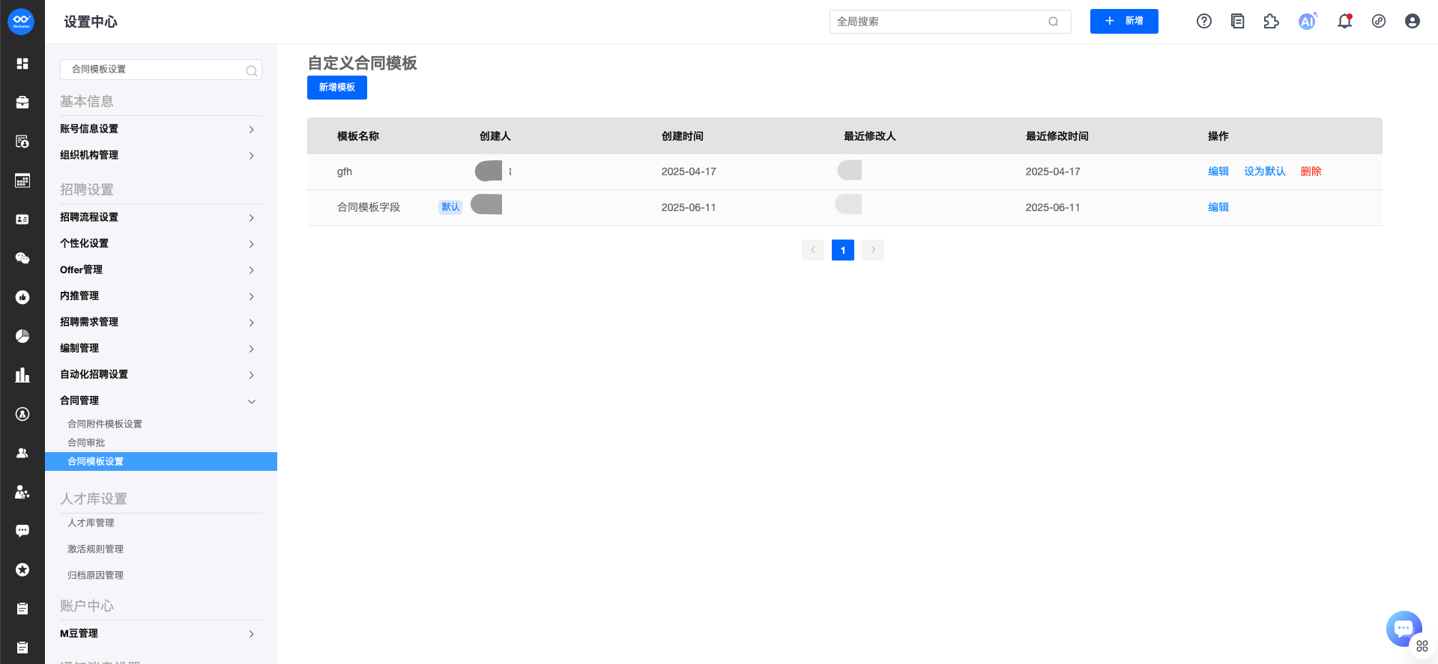Click the blue 新增 button in header
This screenshot has width=1438, height=664.
(x=1124, y=21)
